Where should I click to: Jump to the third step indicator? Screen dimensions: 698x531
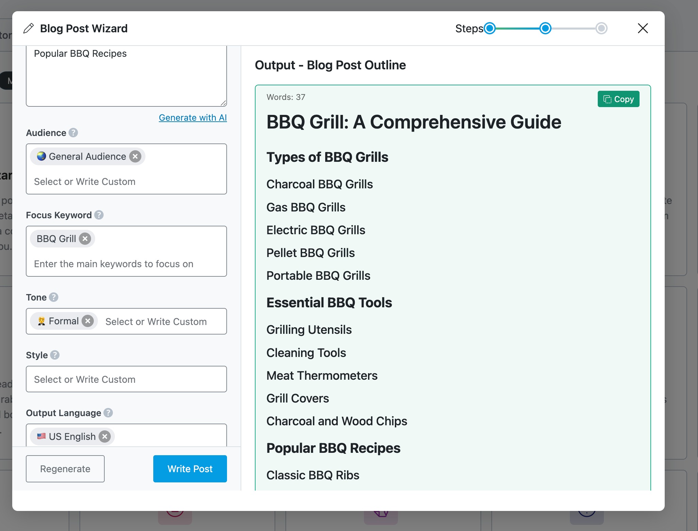point(601,28)
